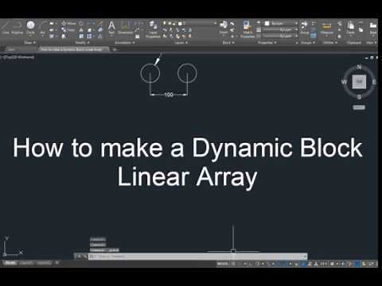Click the Group icon
The image size is (382, 286).
tap(305, 28)
